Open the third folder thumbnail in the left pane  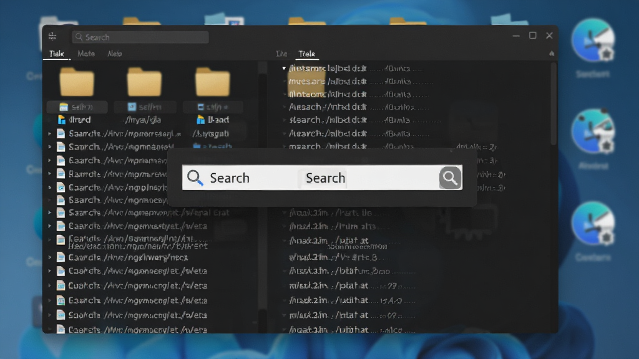point(212,82)
